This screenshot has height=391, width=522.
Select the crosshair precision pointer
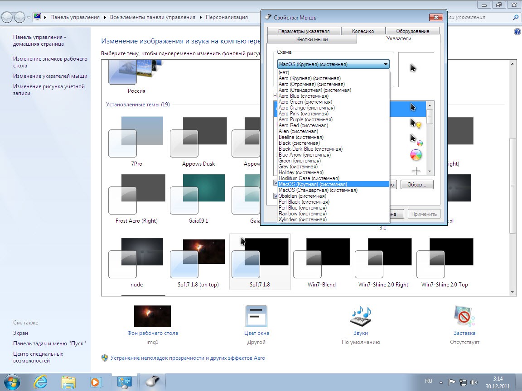click(x=416, y=171)
